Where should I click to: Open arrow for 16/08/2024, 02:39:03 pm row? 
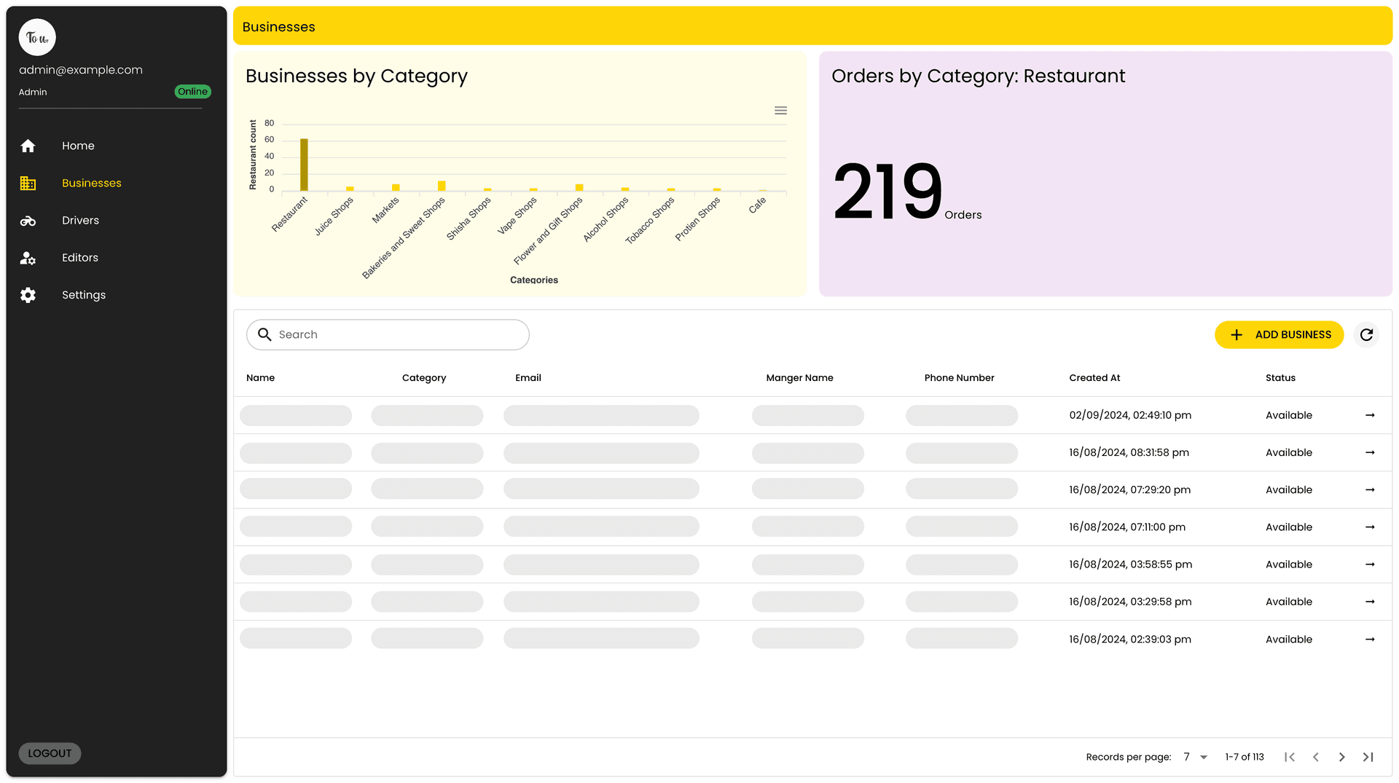(x=1370, y=640)
